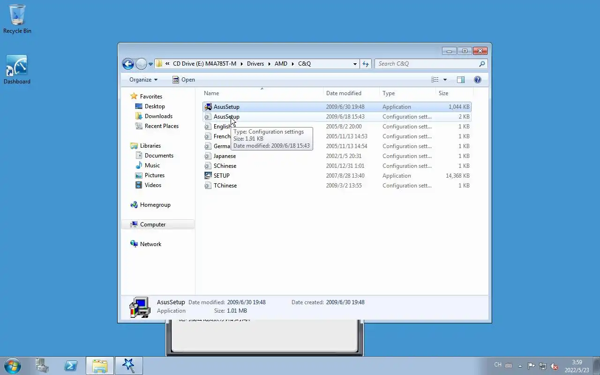Refresh the C&Q folder view
The height and width of the screenshot is (375, 600).
366,64
